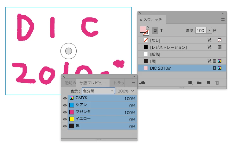Click registration target icon on [レジストレーション] row
235x148 pixels.
coord(219,47)
